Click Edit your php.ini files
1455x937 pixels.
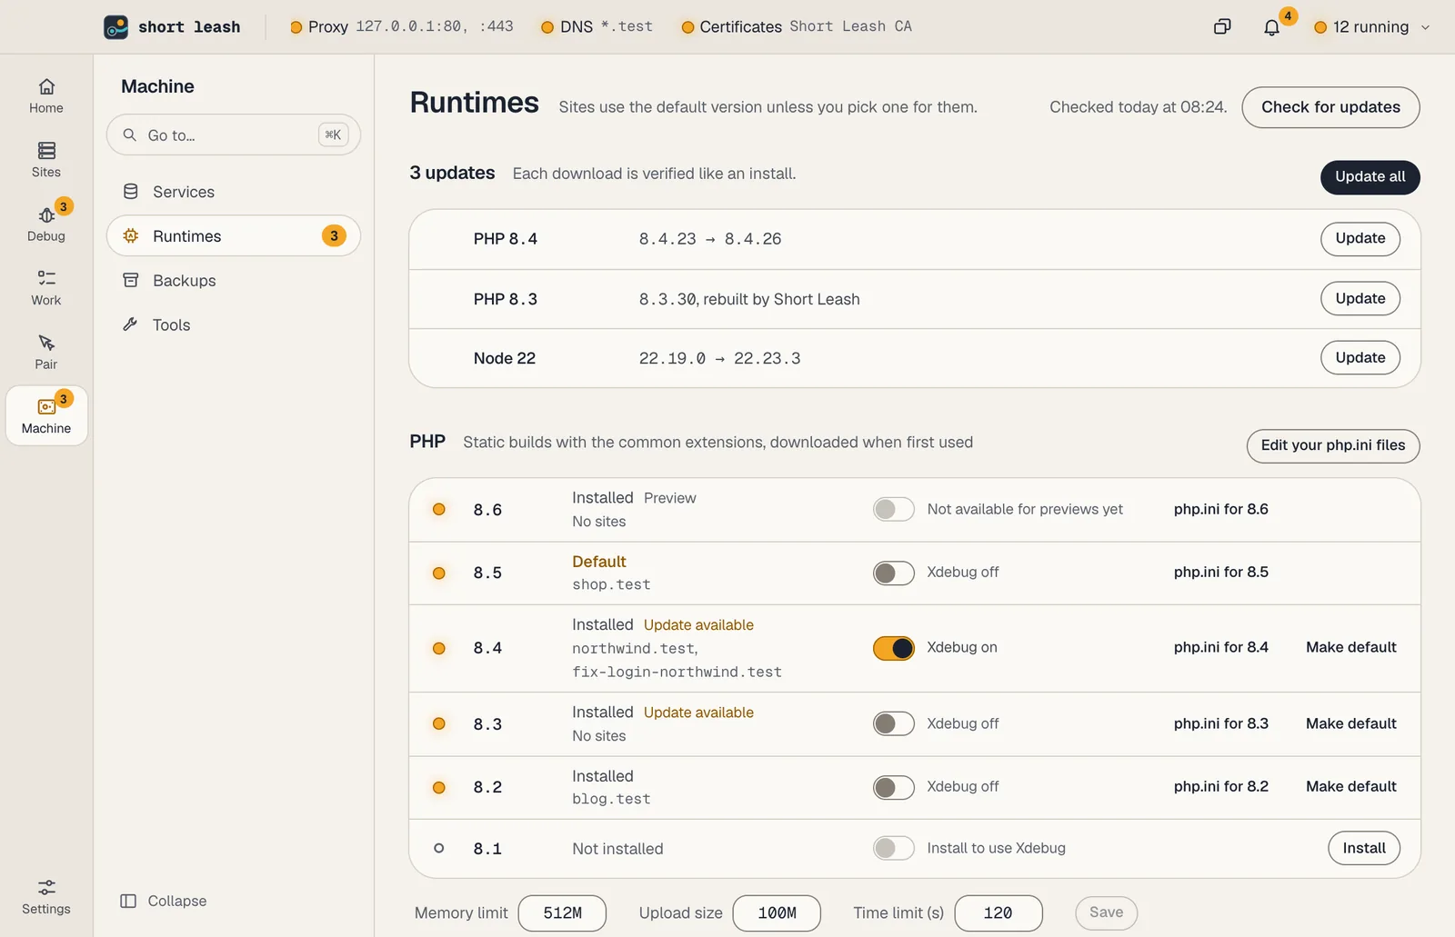click(1332, 445)
